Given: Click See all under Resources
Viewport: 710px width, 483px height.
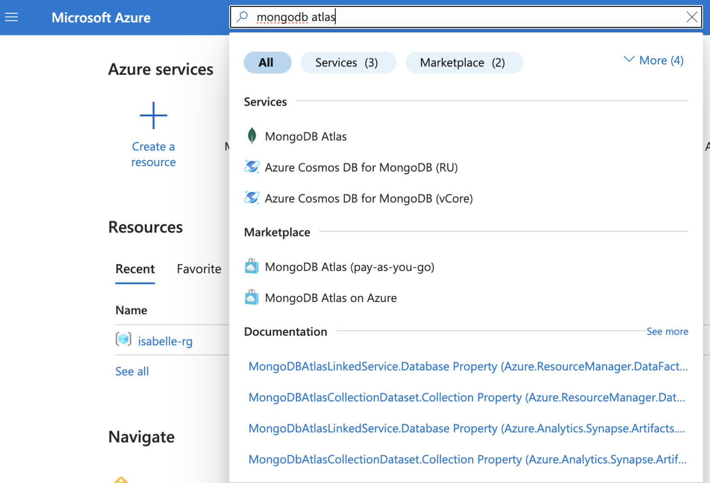Looking at the screenshot, I should point(132,371).
